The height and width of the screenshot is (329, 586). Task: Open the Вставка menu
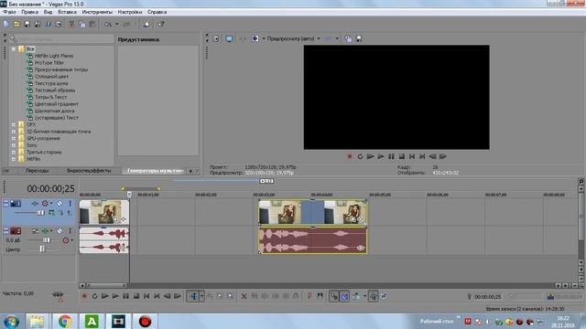pos(67,12)
